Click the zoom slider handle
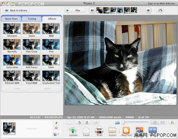This screenshot has height=139, width=178. 123,122
